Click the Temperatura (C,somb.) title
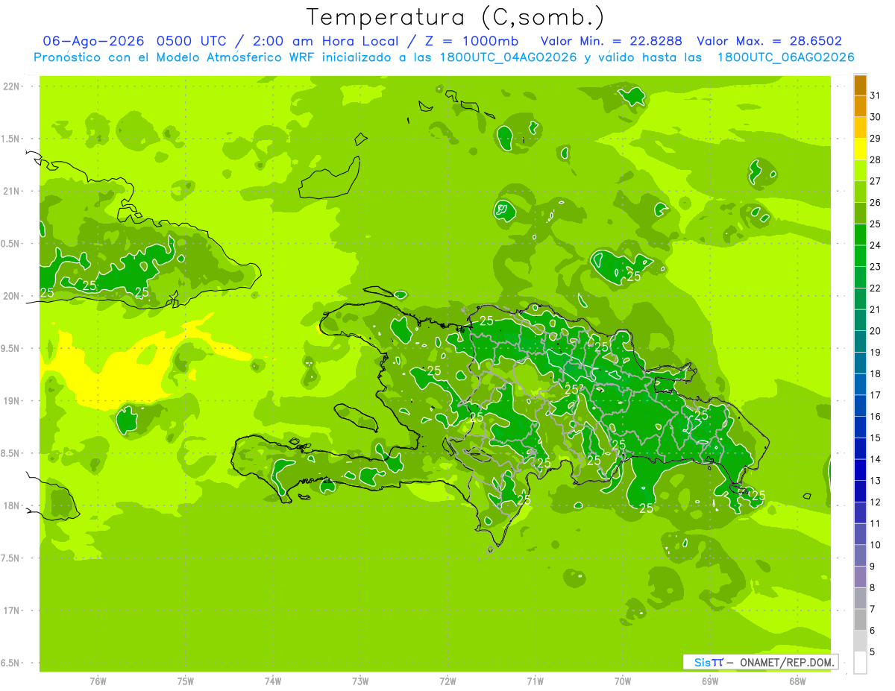 pos(455,17)
